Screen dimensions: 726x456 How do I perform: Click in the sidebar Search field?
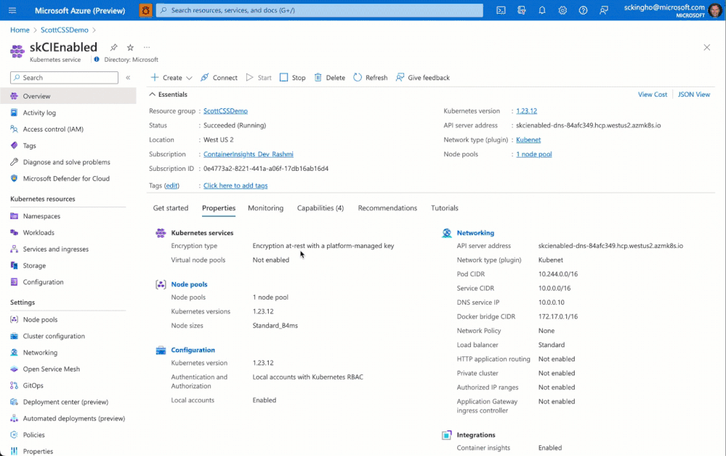click(x=65, y=78)
